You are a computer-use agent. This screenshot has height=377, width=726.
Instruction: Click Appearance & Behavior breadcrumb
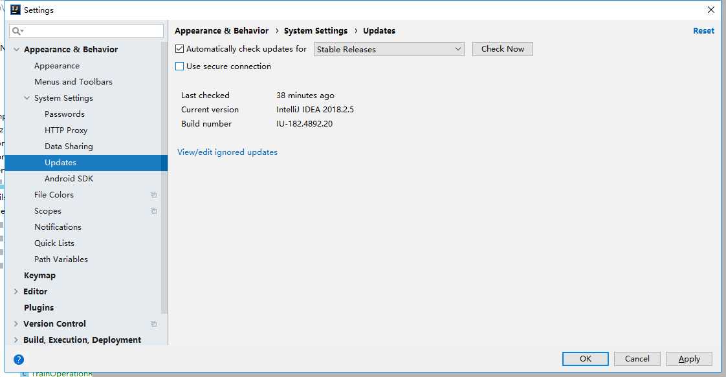(221, 30)
